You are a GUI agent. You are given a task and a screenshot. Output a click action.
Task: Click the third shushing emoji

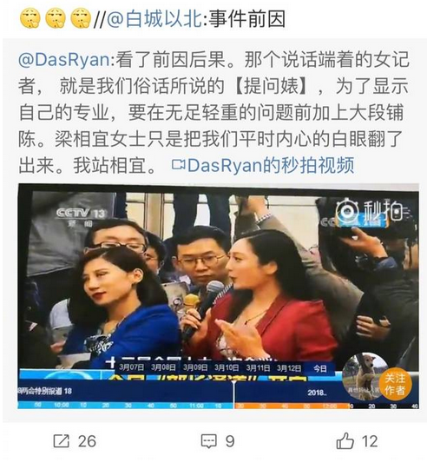pyautogui.click(x=81, y=18)
